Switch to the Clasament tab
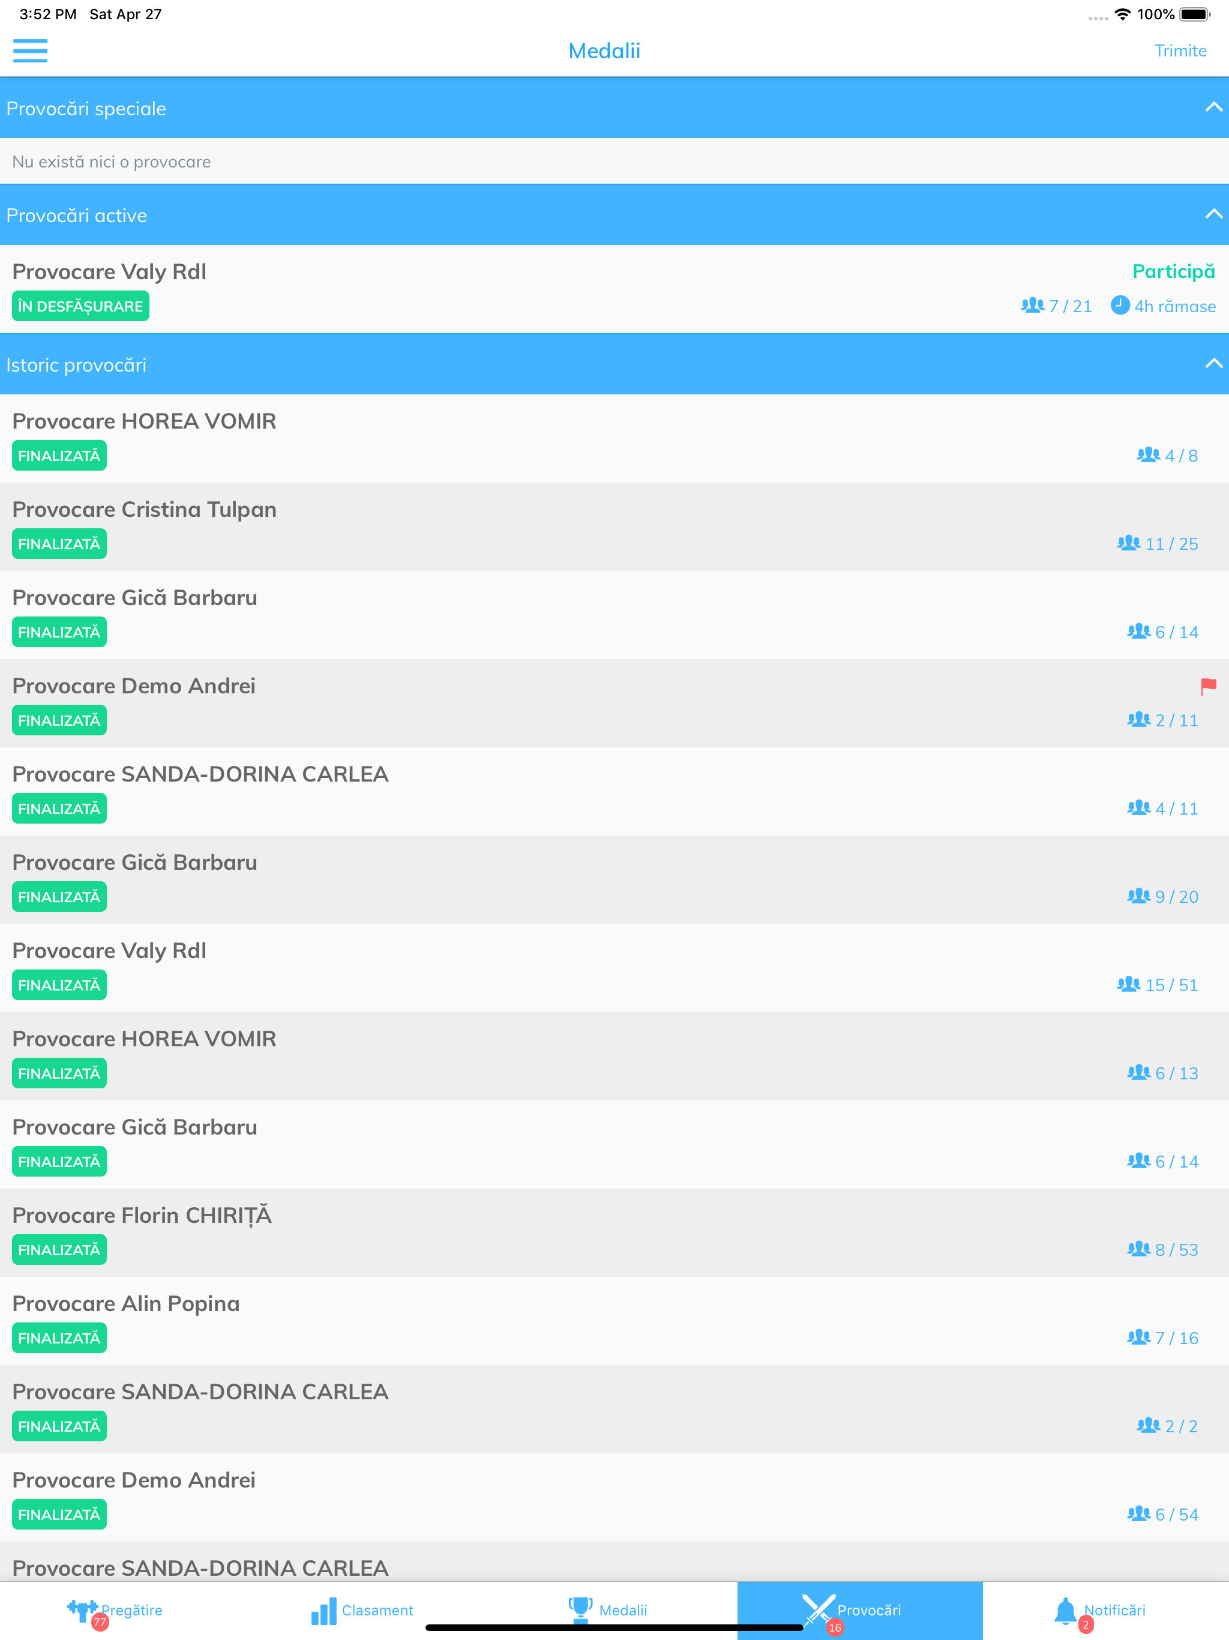This screenshot has width=1229, height=1640. (x=368, y=1611)
